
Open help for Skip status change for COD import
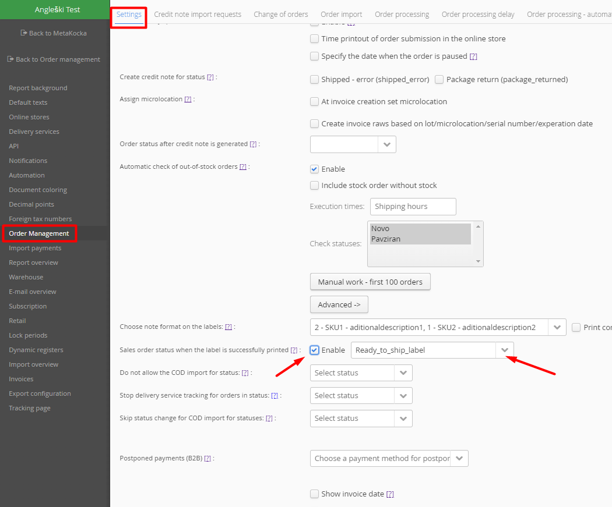[x=269, y=418]
